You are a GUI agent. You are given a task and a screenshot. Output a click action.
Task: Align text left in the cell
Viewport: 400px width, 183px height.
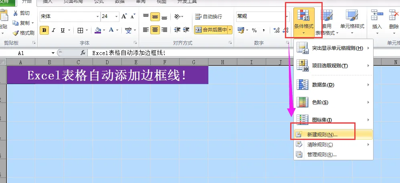[x=145, y=30]
